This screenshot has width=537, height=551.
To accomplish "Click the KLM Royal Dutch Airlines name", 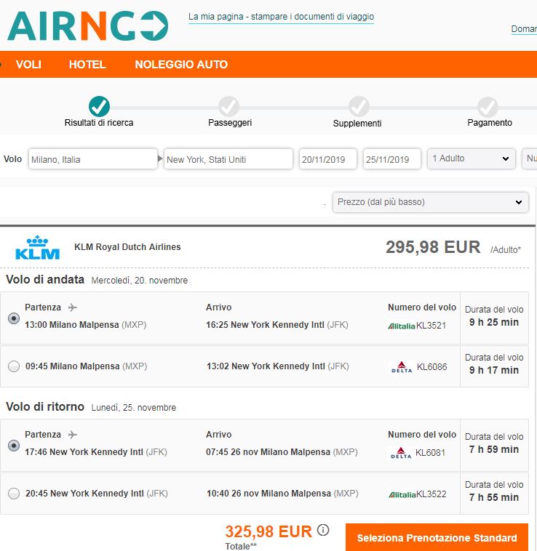I will pyautogui.click(x=127, y=247).
